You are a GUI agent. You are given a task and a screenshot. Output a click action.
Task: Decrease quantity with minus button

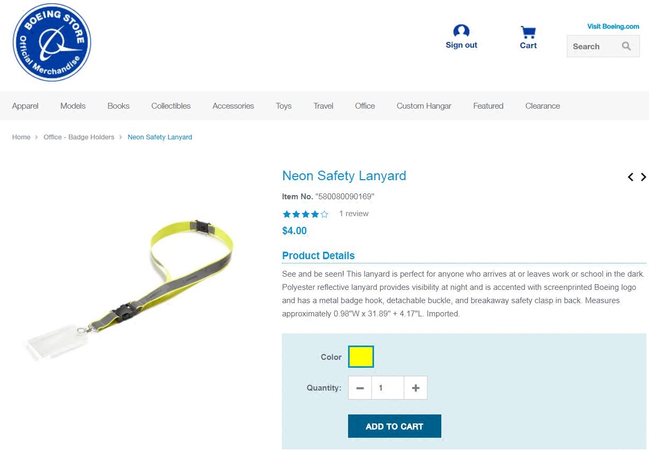click(360, 388)
